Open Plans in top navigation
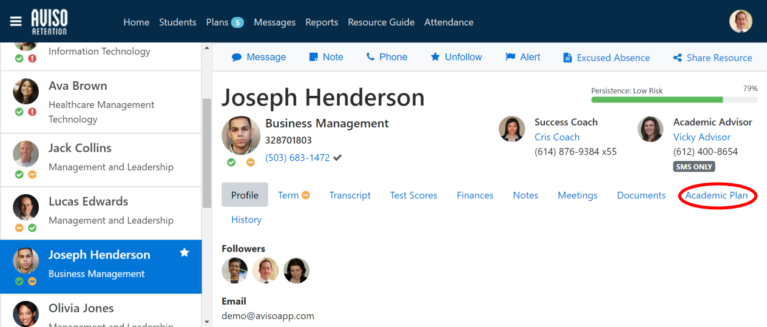 tap(217, 22)
